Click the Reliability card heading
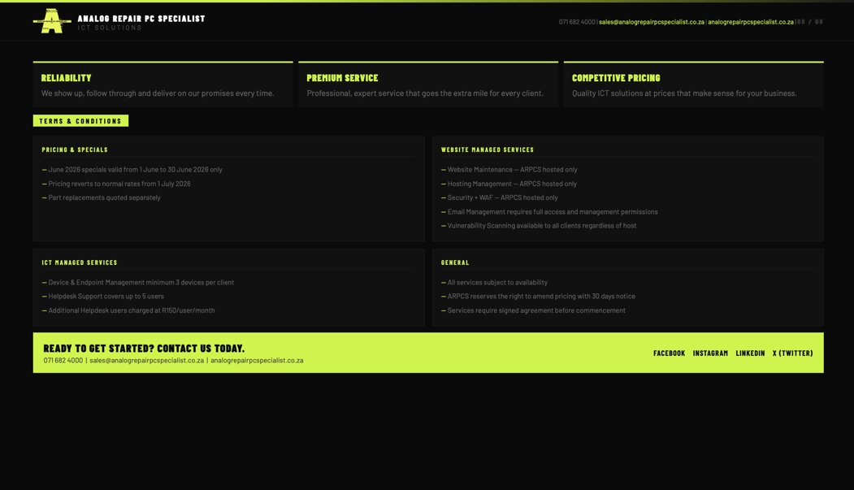854x490 pixels. point(67,78)
